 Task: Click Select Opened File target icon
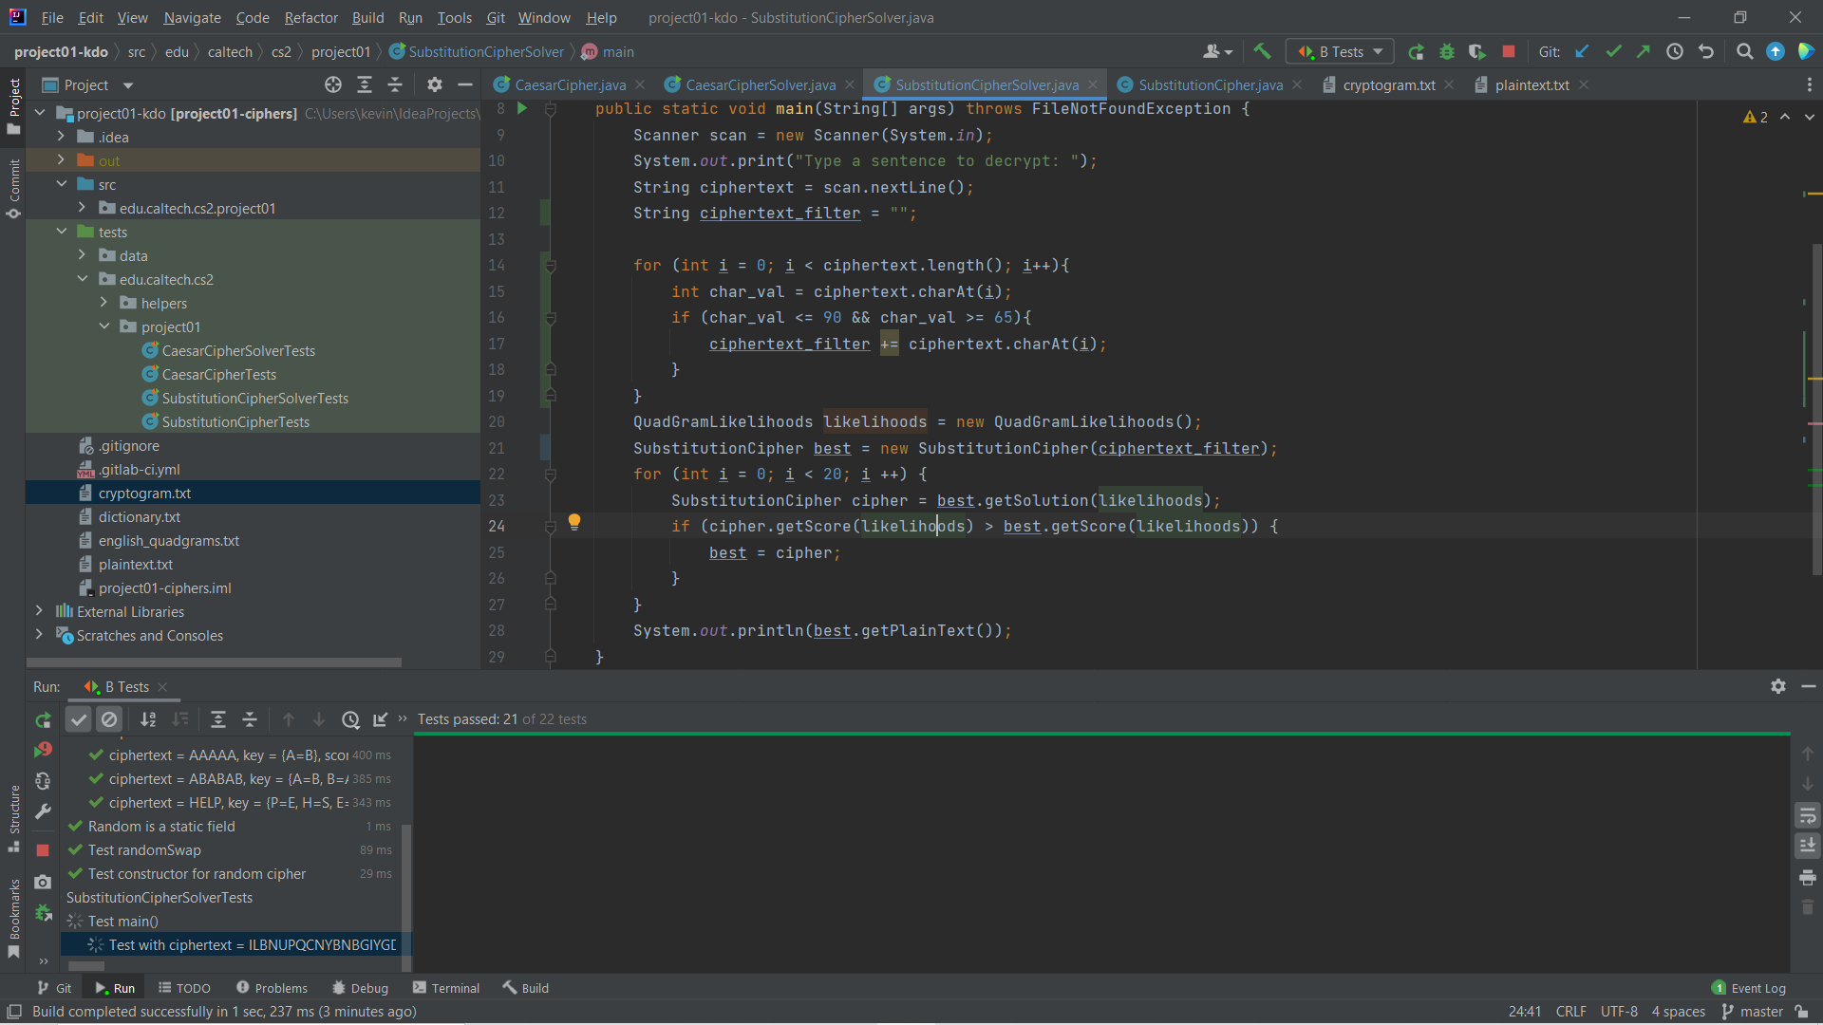tap(333, 84)
